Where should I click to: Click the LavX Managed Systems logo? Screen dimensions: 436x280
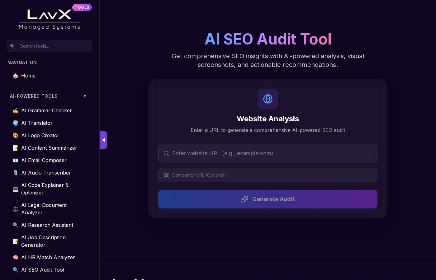tap(50, 19)
